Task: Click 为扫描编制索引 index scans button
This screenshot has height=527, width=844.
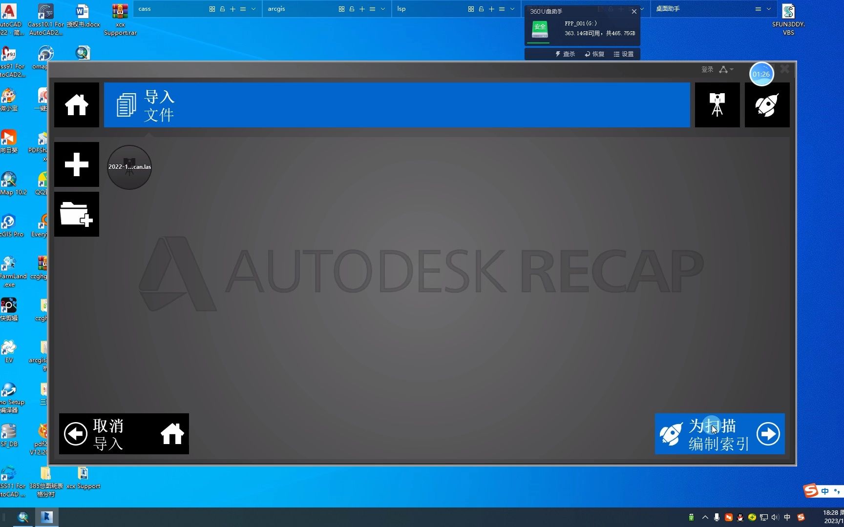Action: tap(719, 434)
